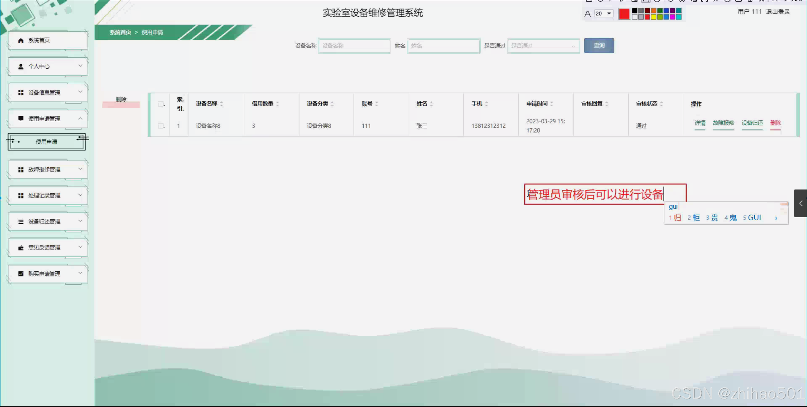Expand the 处理记录管理 menu chevron

(80, 195)
